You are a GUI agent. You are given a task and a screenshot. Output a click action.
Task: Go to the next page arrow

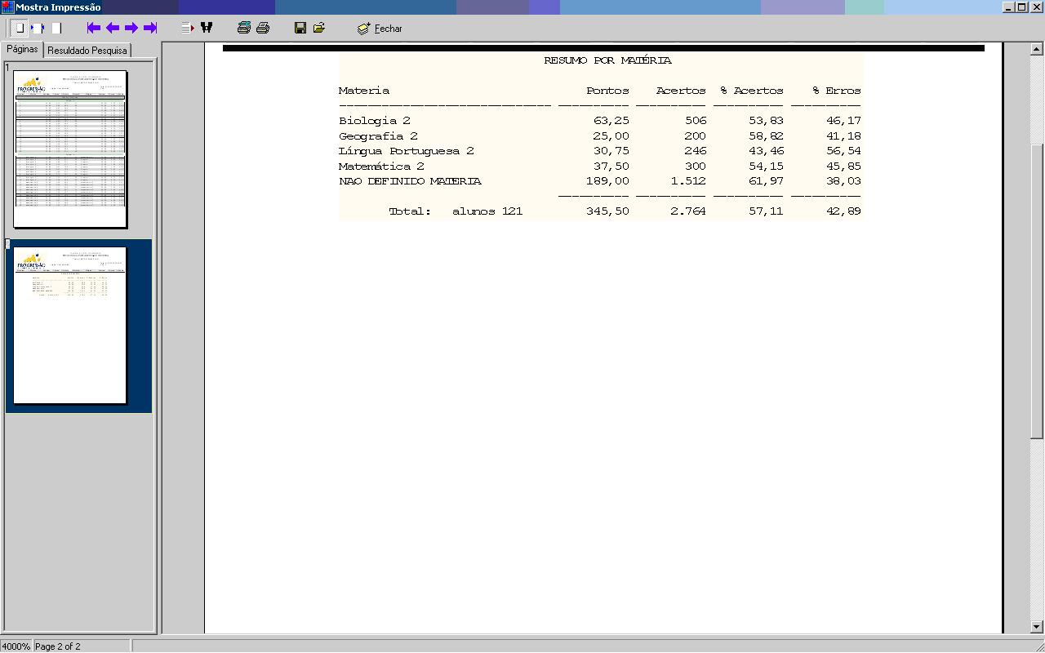pyautogui.click(x=131, y=28)
